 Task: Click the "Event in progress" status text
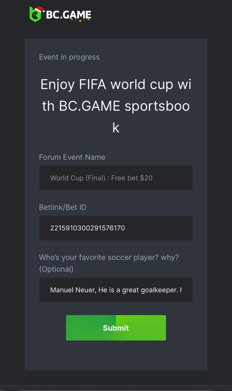(69, 57)
